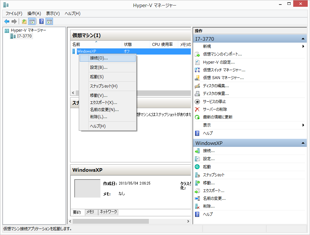This screenshot has height=235, width=310.
Task: Click the green 起動 power icon
Action: [197, 167]
